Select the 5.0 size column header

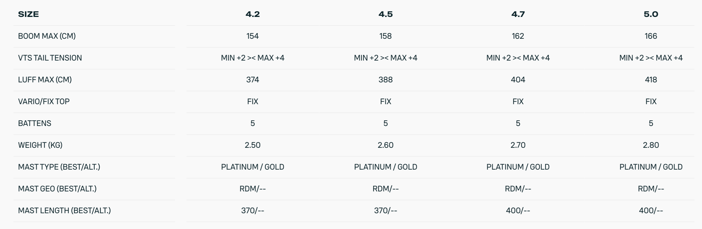click(x=651, y=14)
